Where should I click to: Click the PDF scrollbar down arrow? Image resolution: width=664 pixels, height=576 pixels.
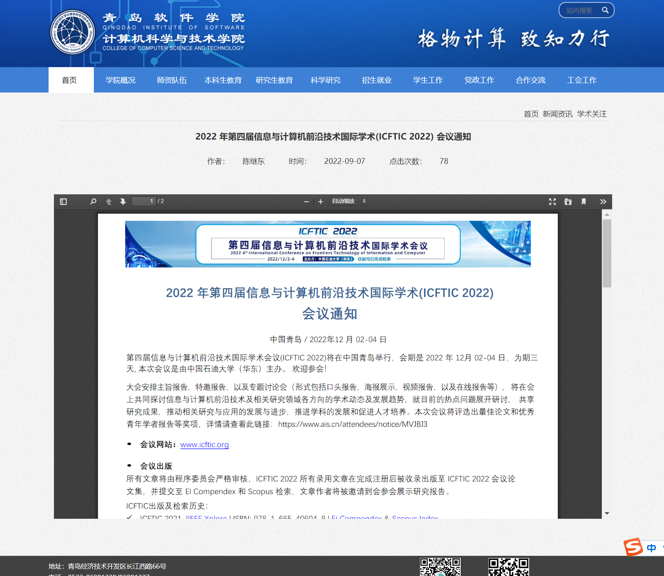(607, 513)
